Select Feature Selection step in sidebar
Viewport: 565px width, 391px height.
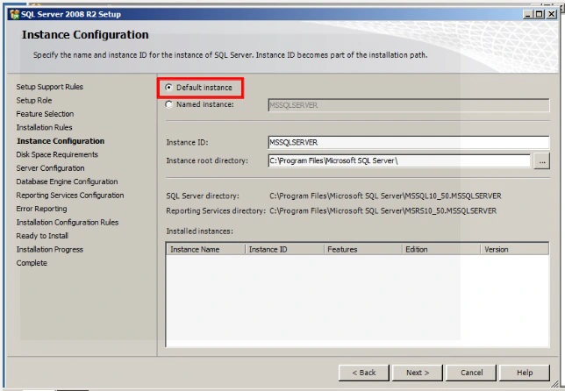(x=45, y=114)
